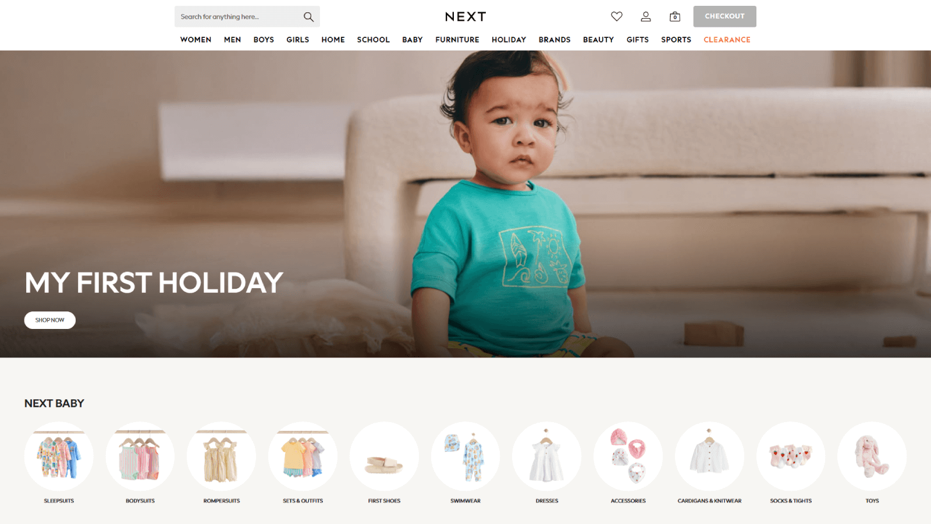This screenshot has width=931, height=524.
Task: Open the Baby navigation menu
Action: pyautogui.click(x=413, y=40)
